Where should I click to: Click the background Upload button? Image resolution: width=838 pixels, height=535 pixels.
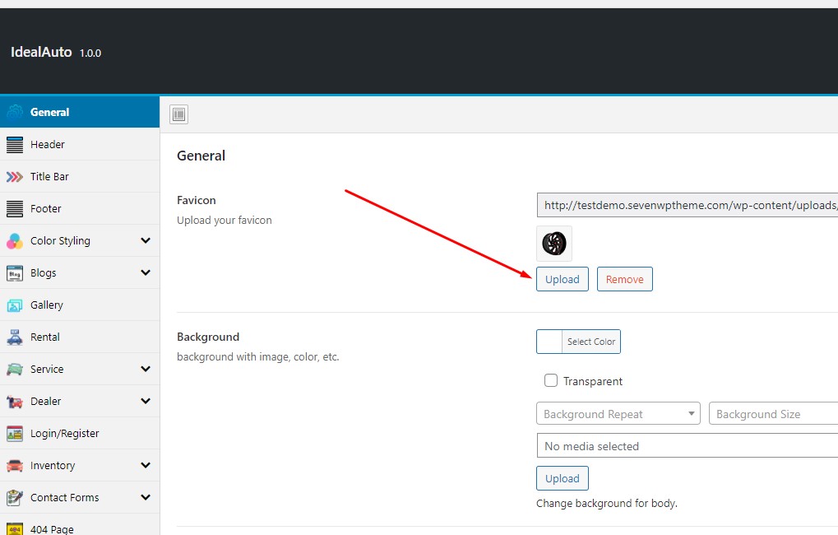[x=563, y=479]
